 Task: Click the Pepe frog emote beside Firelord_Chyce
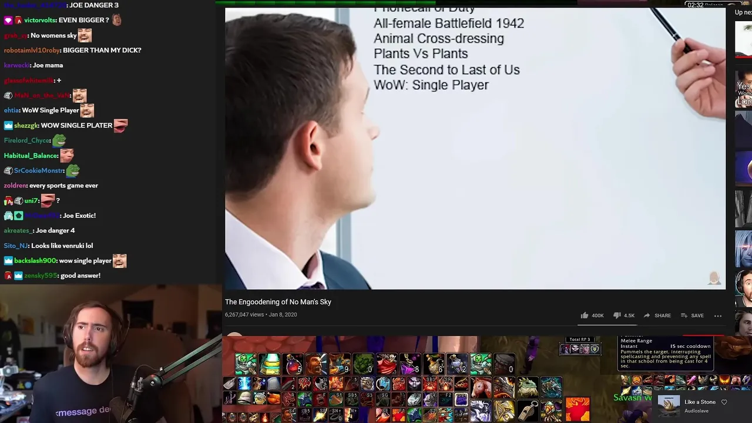click(x=59, y=140)
